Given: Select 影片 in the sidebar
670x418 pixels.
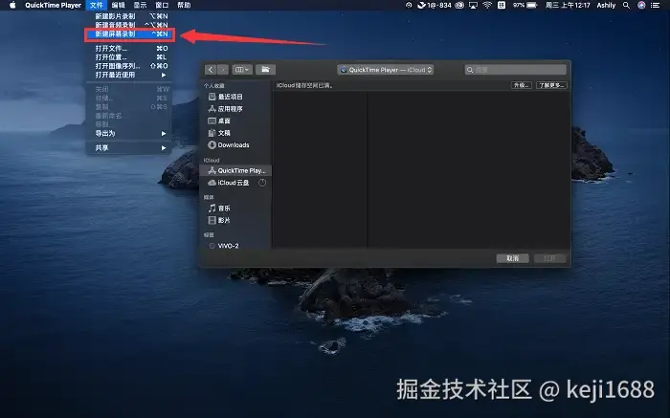Looking at the screenshot, I should (x=235, y=220).
